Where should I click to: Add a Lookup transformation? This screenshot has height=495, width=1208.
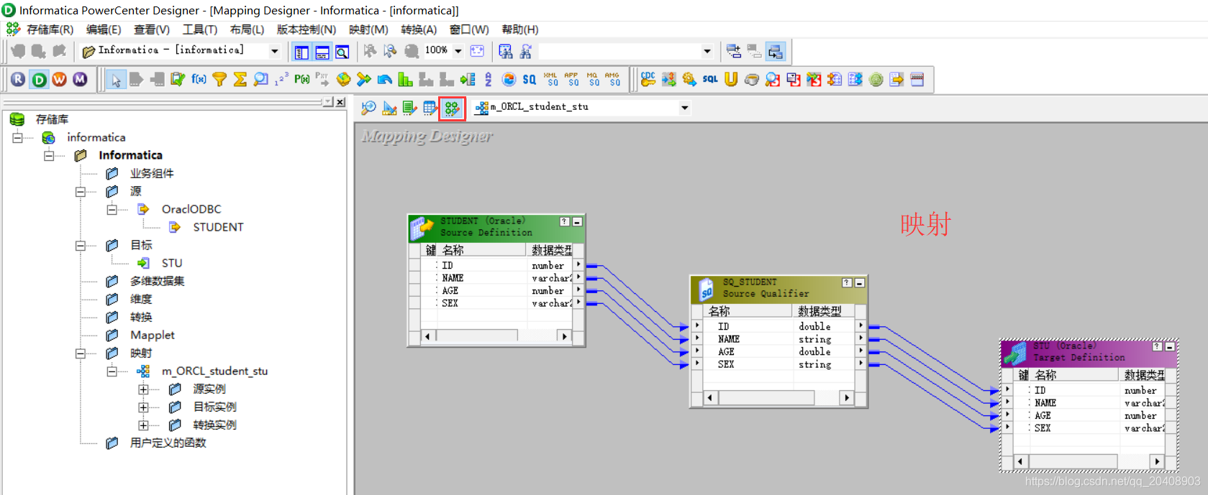coord(261,79)
